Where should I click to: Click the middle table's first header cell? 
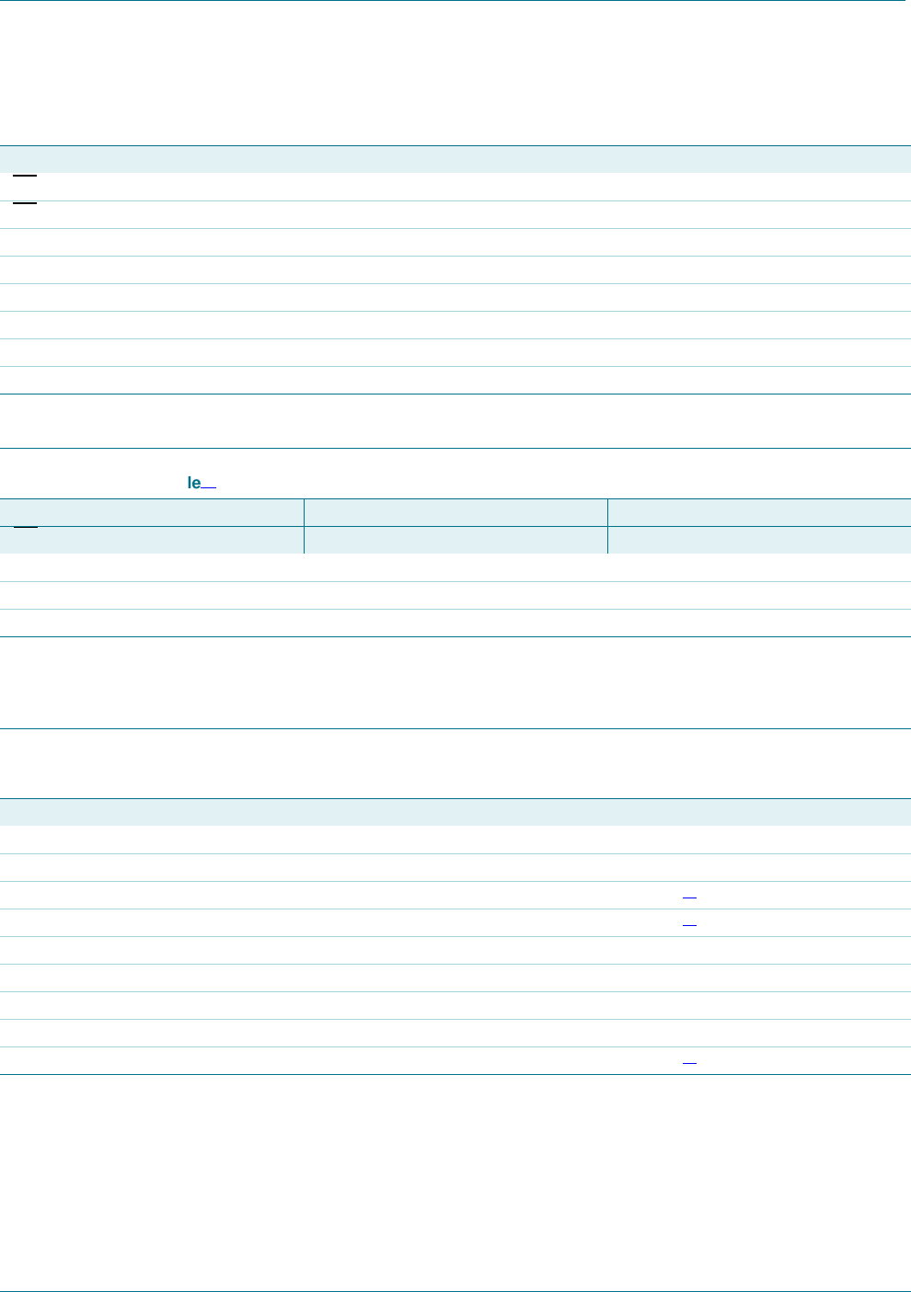(152, 512)
